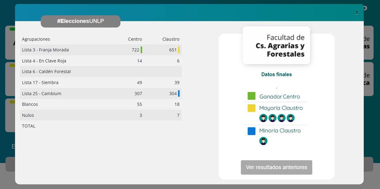Select the Lista 3 - Franja Morada row
Viewport: 380px width, 189px height.
tap(101, 50)
